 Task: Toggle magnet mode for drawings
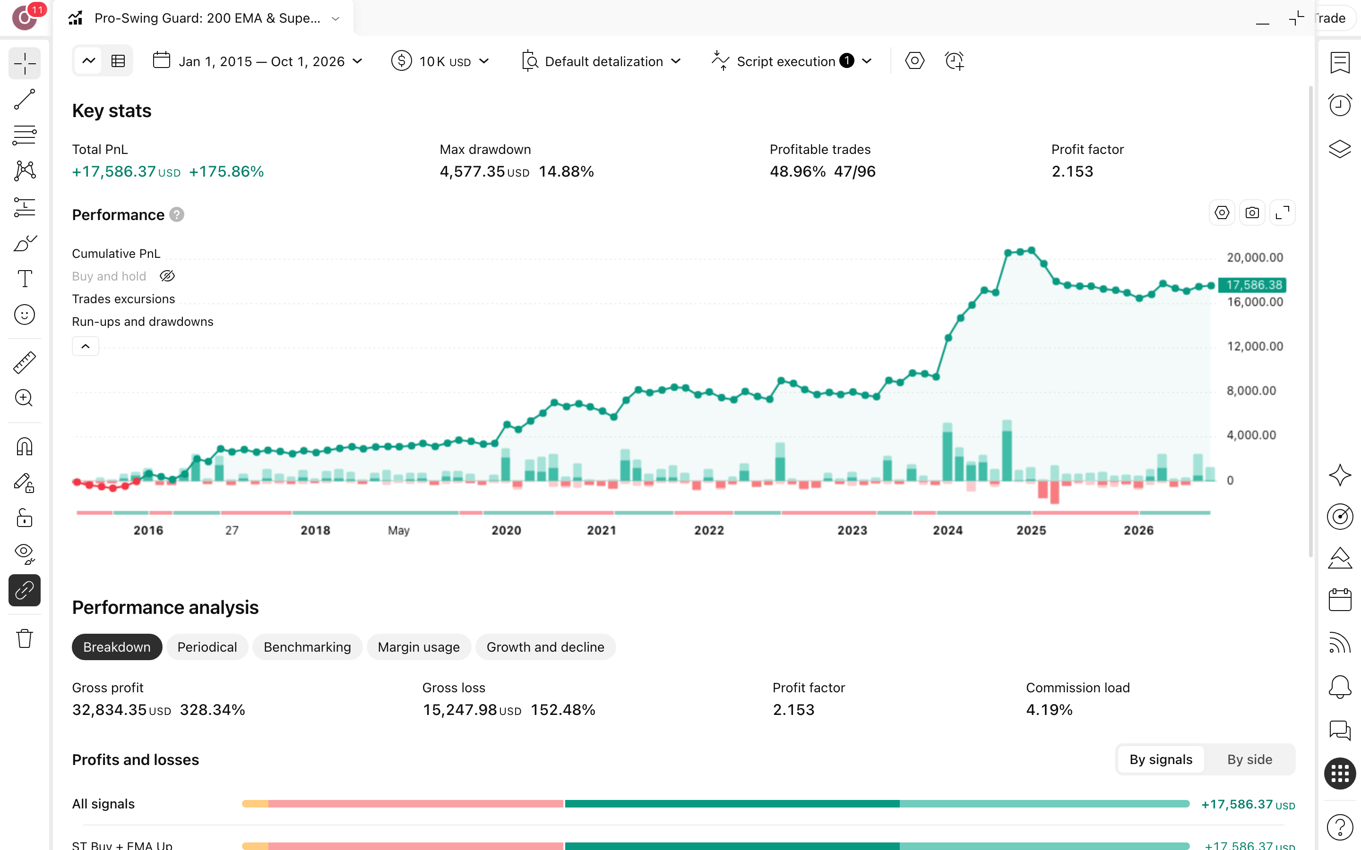click(x=24, y=447)
